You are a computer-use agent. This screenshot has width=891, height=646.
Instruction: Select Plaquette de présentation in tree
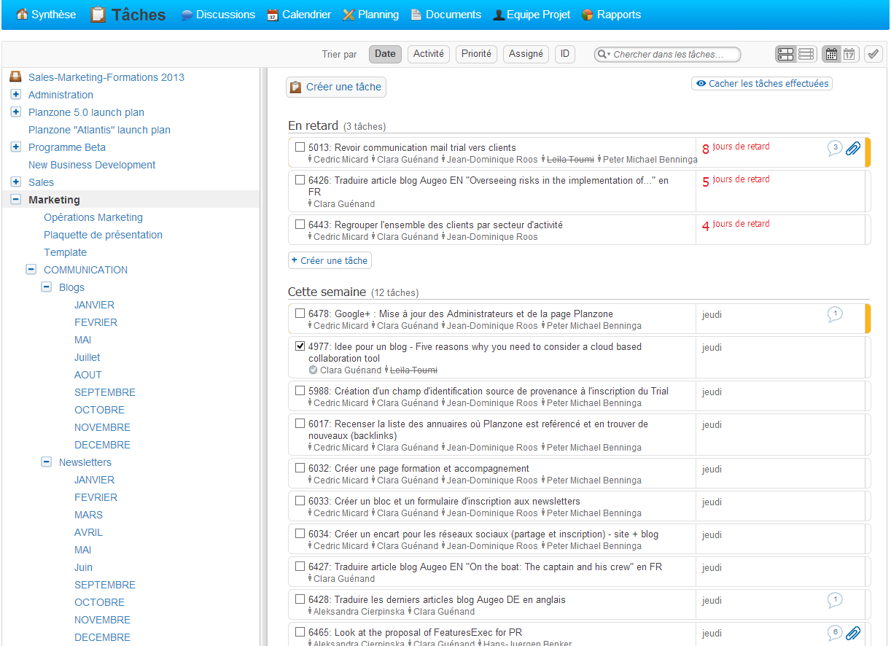point(103,235)
